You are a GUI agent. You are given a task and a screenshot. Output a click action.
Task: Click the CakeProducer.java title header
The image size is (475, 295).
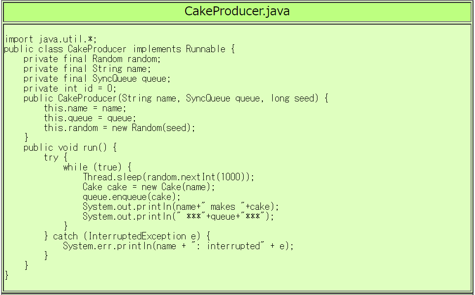pos(237,11)
